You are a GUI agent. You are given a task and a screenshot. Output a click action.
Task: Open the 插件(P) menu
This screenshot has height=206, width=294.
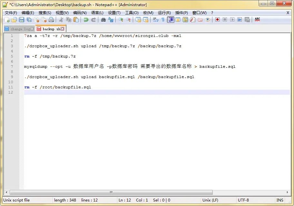181,13
